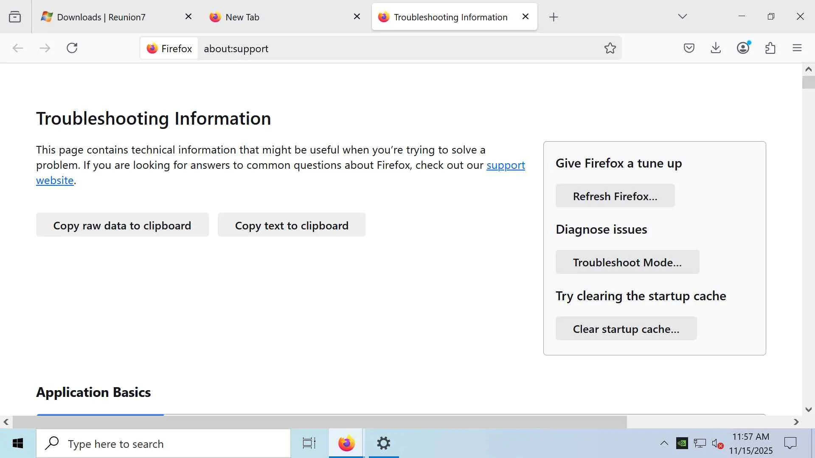Open the Extensions puzzle-piece icon
This screenshot has width=815, height=458.
[770, 48]
